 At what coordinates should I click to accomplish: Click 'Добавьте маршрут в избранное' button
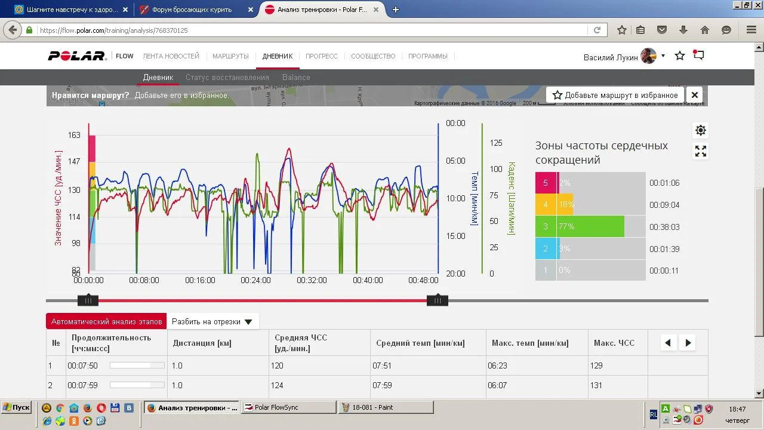pyautogui.click(x=615, y=95)
